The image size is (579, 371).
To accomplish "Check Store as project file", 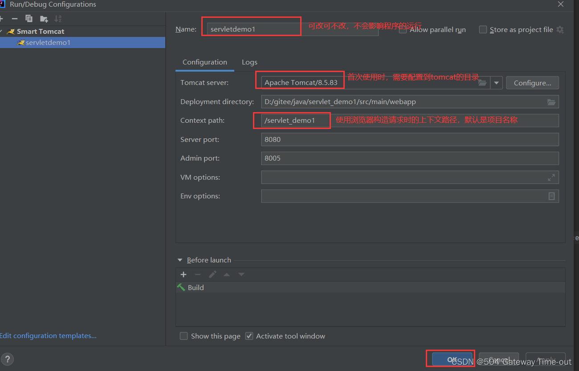I will coord(483,30).
